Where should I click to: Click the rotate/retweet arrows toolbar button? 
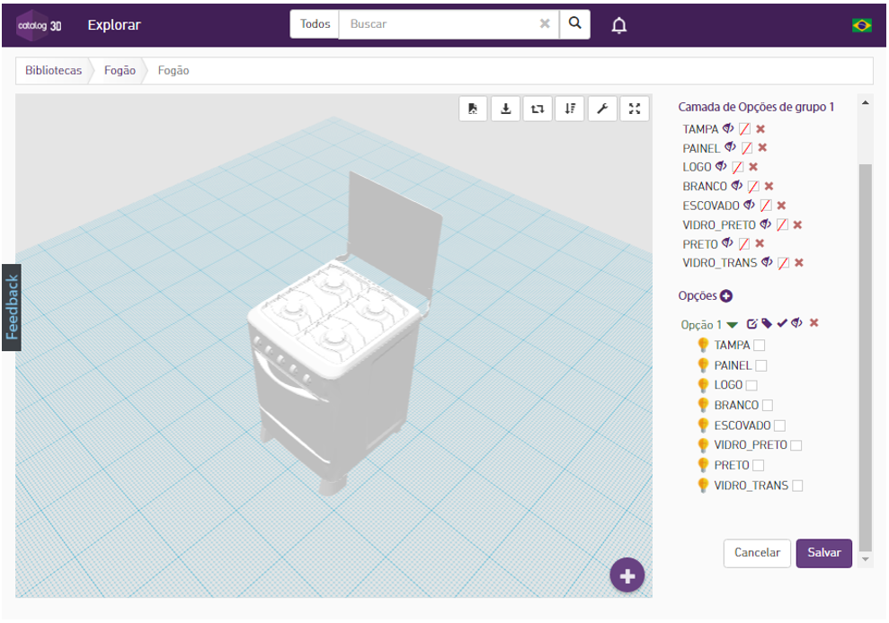(x=538, y=109)
